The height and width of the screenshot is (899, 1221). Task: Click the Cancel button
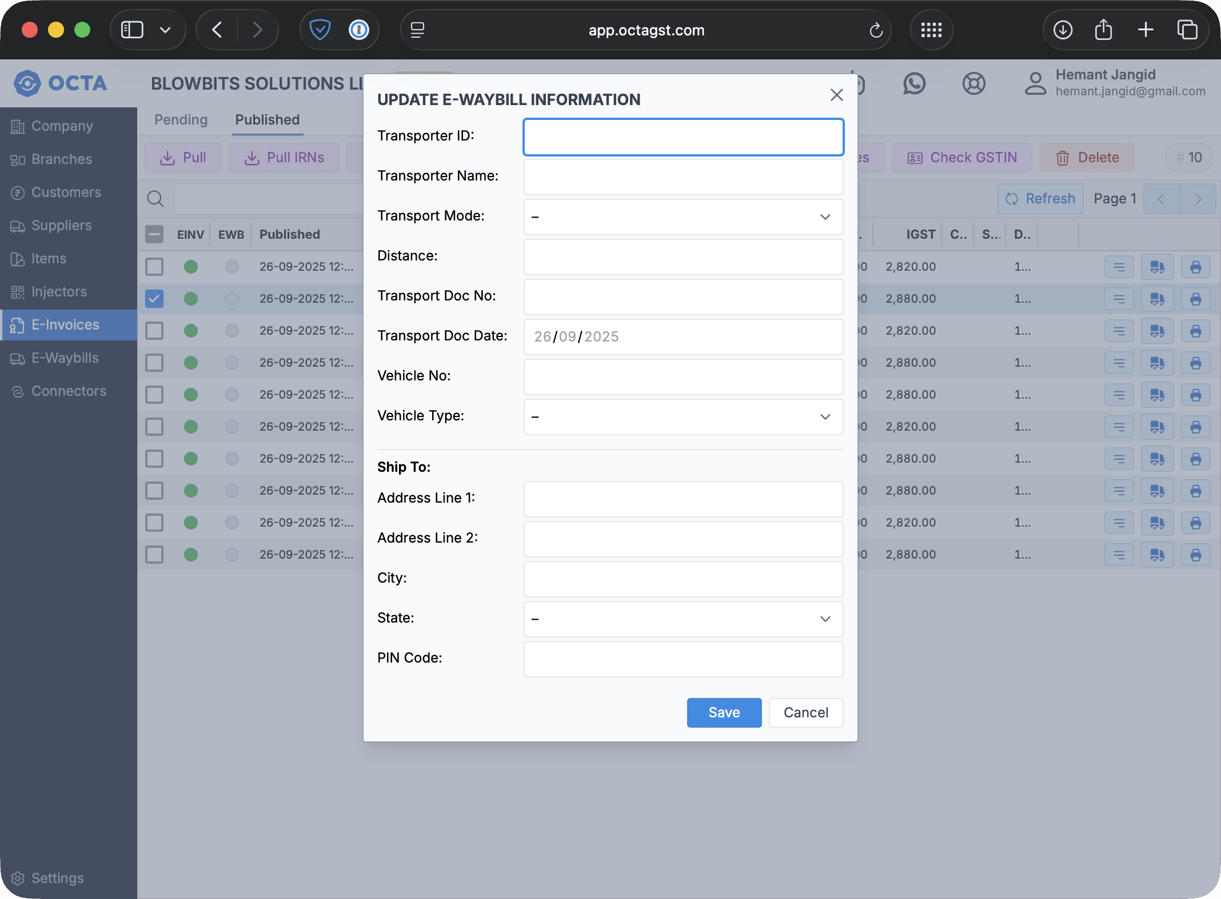point(805,713)
